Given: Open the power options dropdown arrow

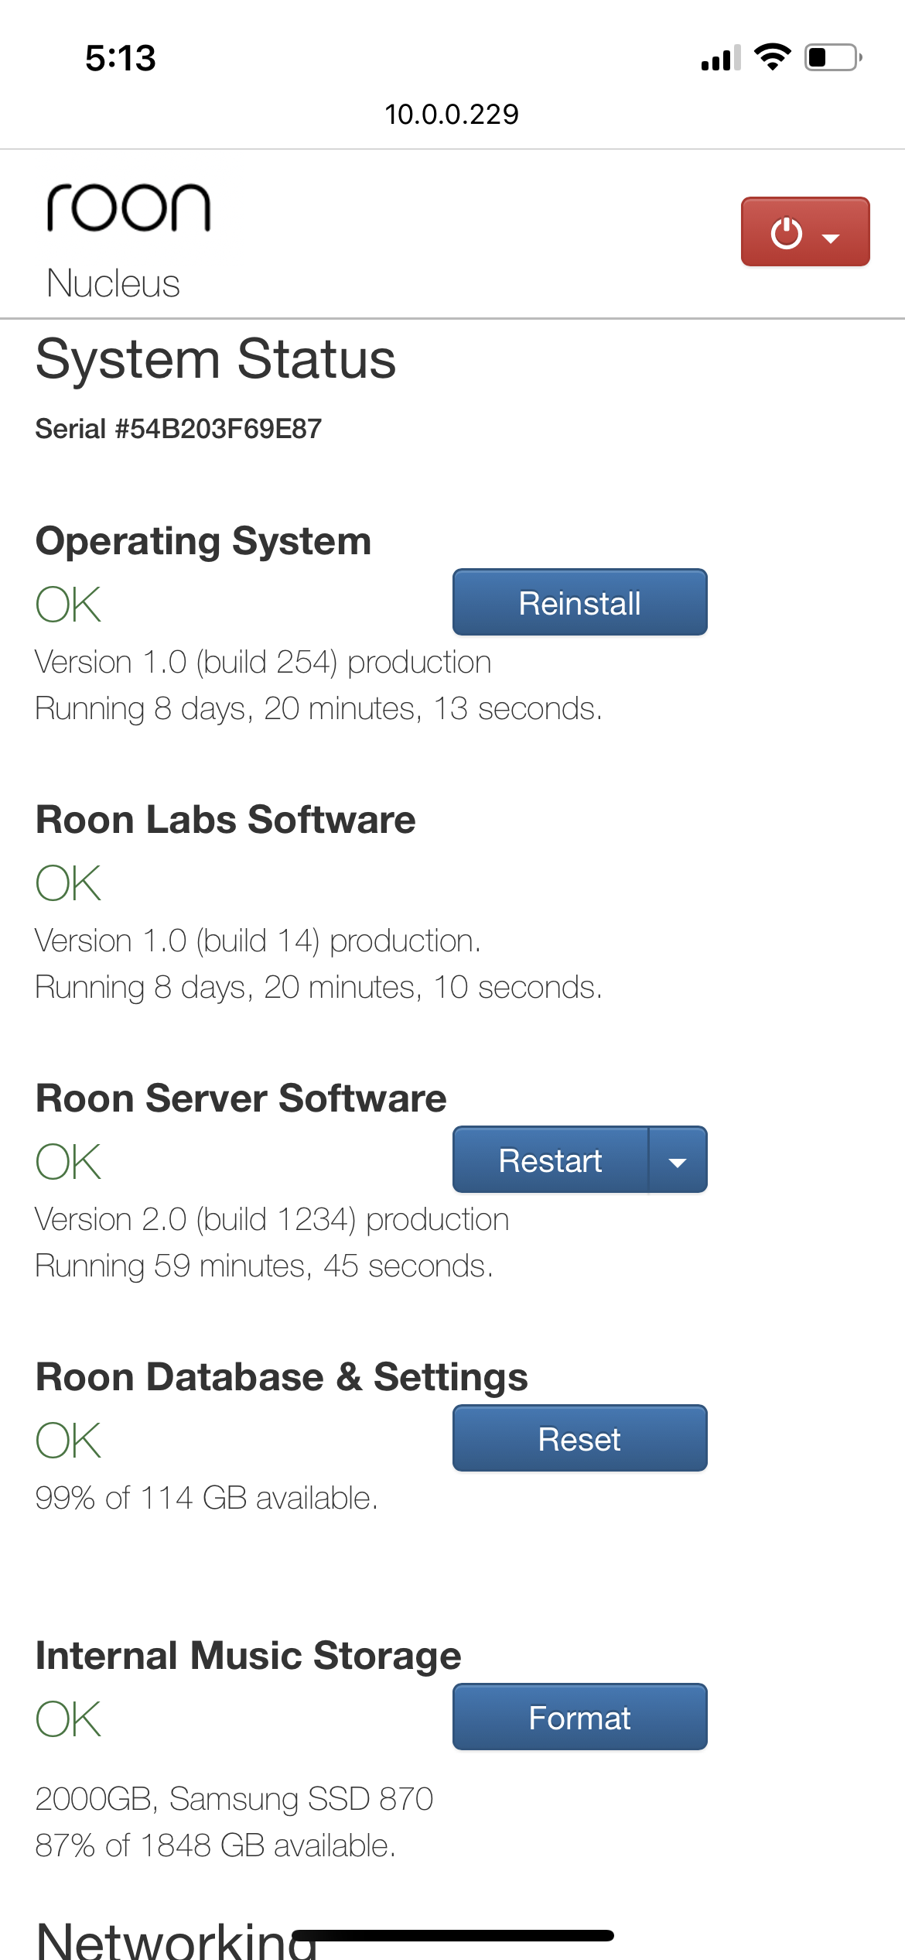Looking at the screenshot, I should point(831,238).
